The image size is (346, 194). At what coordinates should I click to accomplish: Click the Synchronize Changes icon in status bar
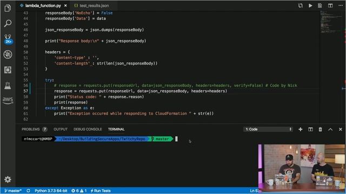pyautogui.click(x=28, y=191)
